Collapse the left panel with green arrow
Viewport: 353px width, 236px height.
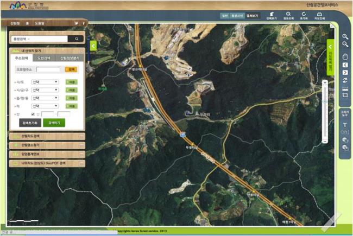tap(93, 46)
